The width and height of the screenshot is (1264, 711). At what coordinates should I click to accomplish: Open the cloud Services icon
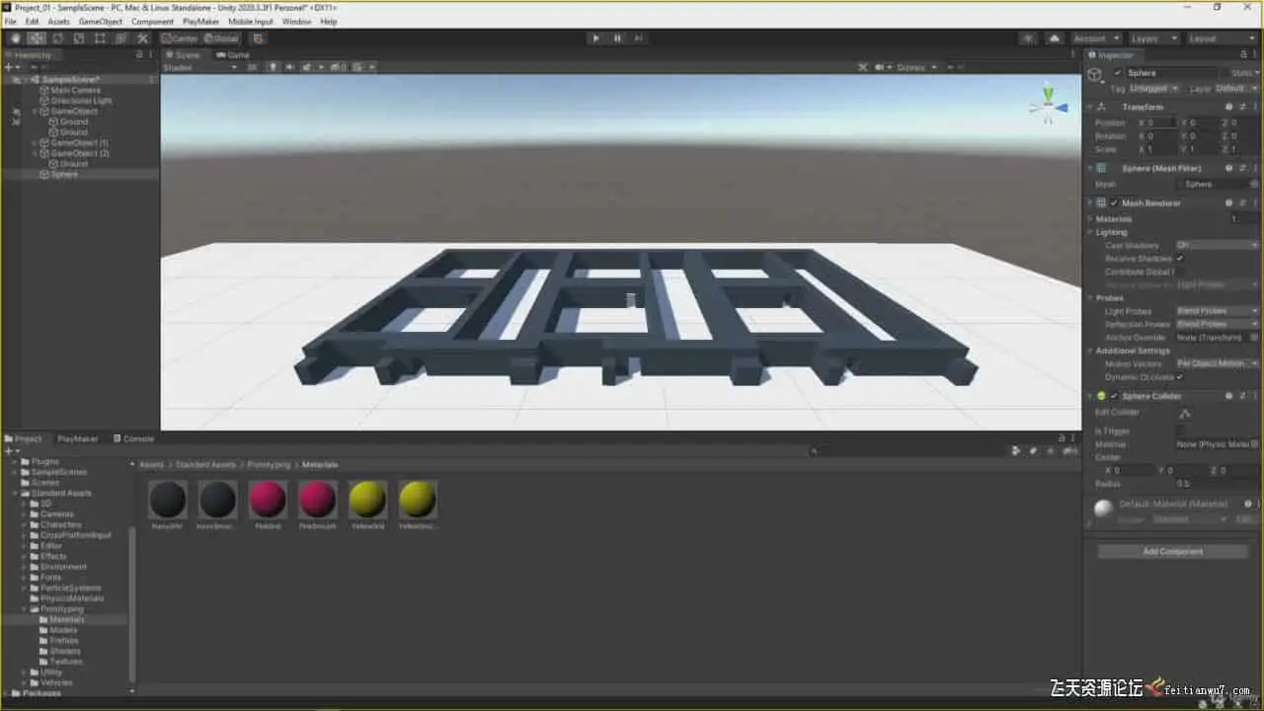point(1055,39)
